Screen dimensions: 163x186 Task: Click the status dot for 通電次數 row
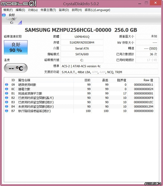(6, 89)
